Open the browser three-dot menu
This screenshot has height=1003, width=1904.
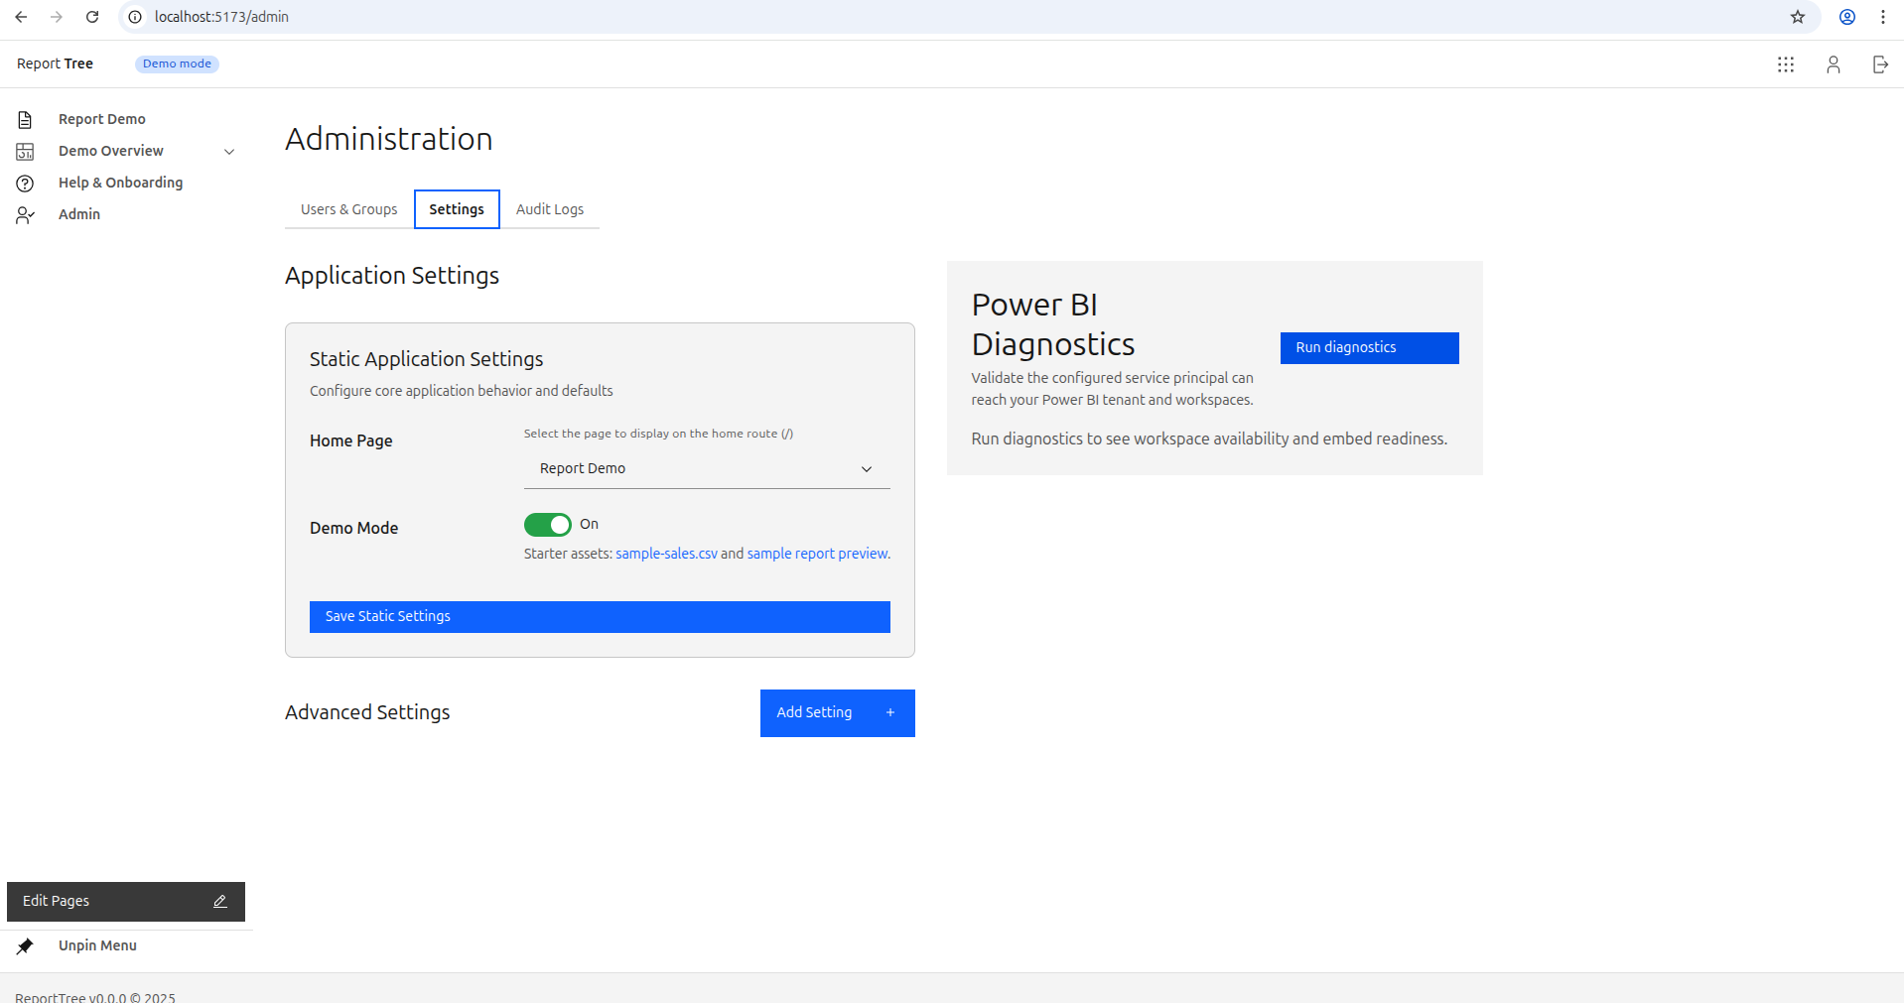tap(1882, 17)
